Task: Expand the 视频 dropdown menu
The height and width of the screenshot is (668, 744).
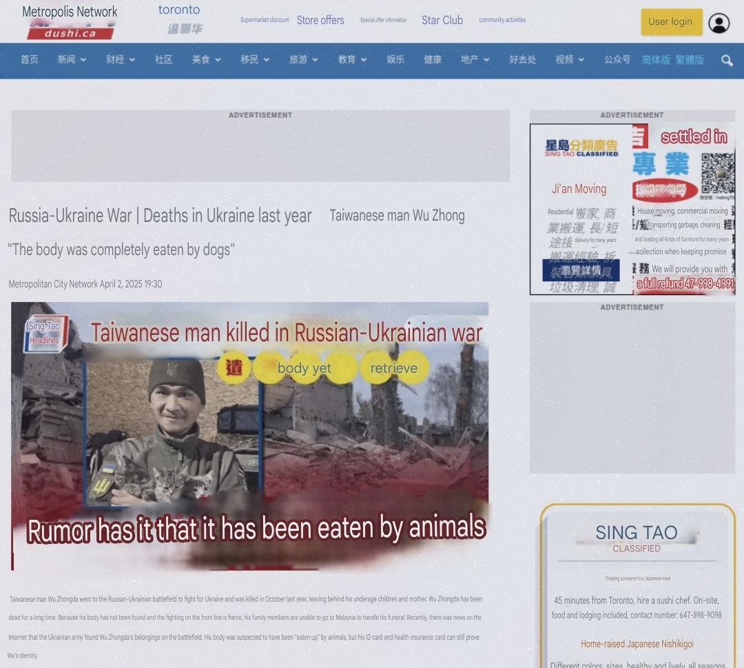Action: (x=569, y=60)
